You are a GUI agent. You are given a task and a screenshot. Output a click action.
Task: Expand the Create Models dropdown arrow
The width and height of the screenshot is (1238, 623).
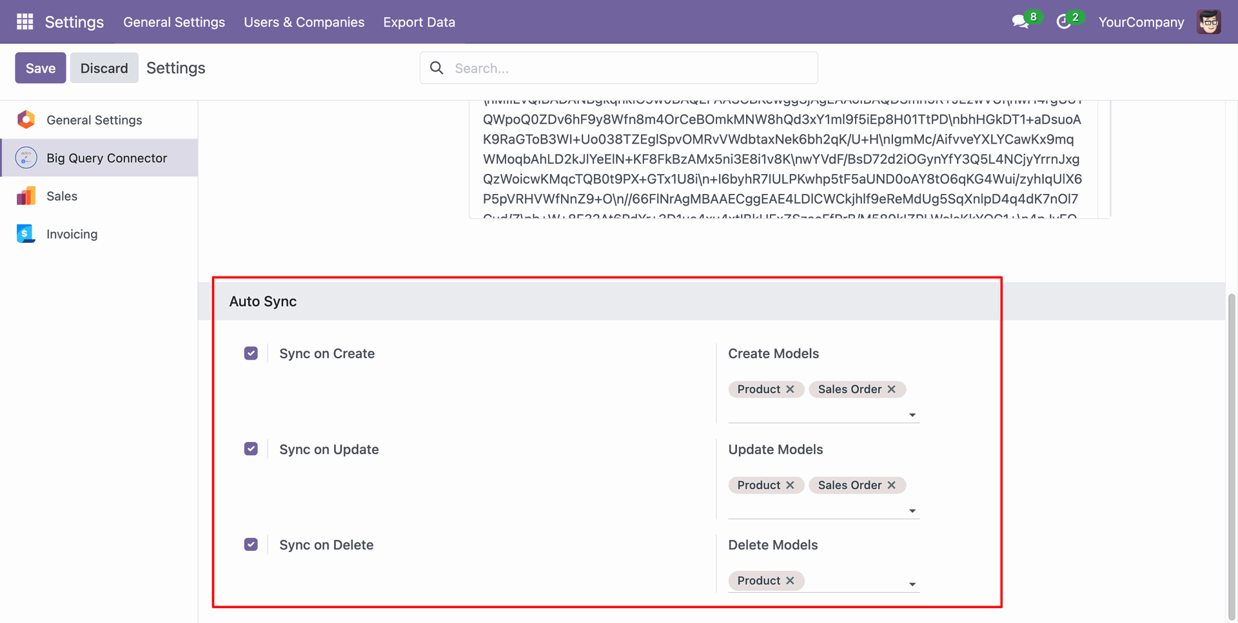(912, 415)
